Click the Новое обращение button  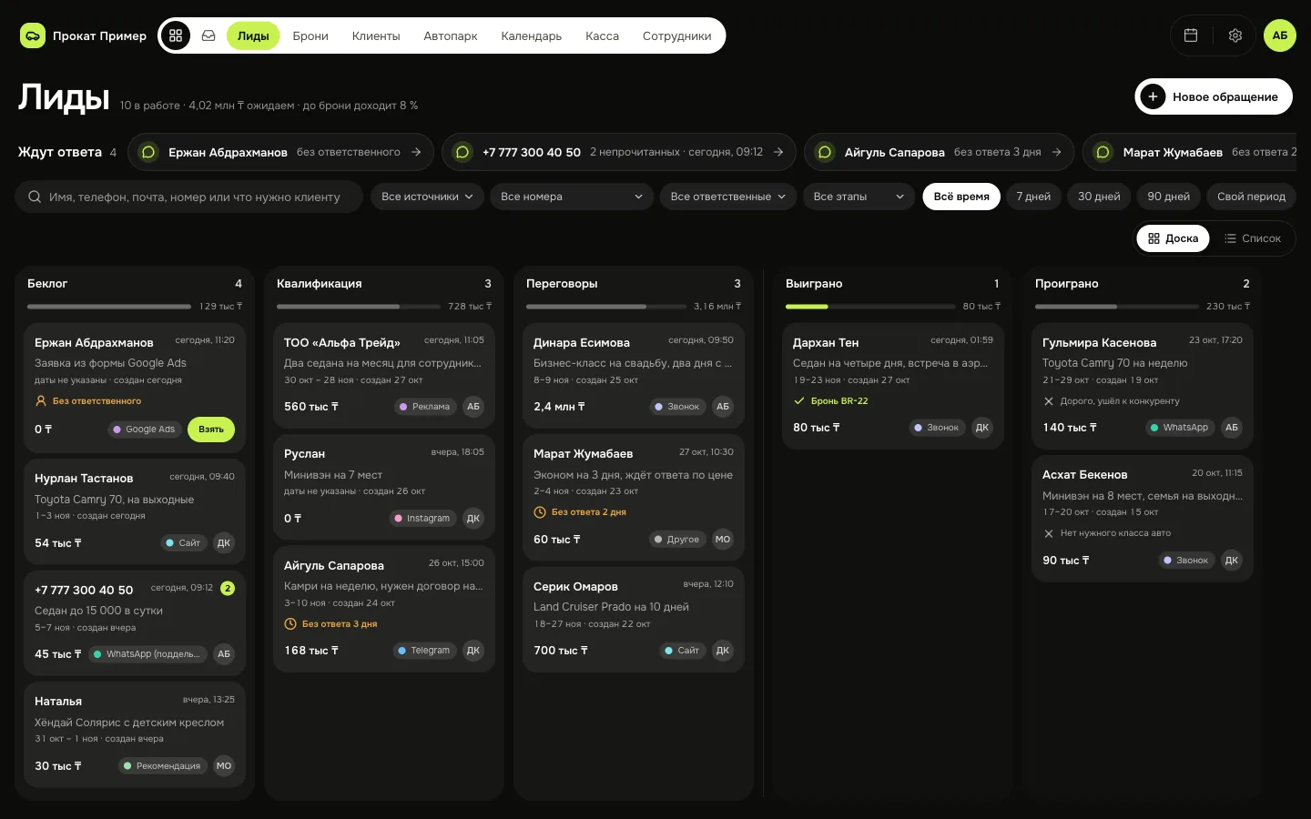[1214, 96]
